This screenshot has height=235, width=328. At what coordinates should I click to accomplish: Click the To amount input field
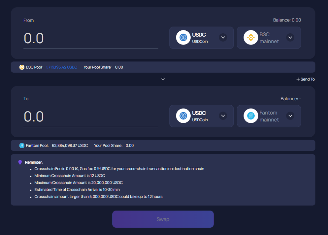click(x=91, y=117)
